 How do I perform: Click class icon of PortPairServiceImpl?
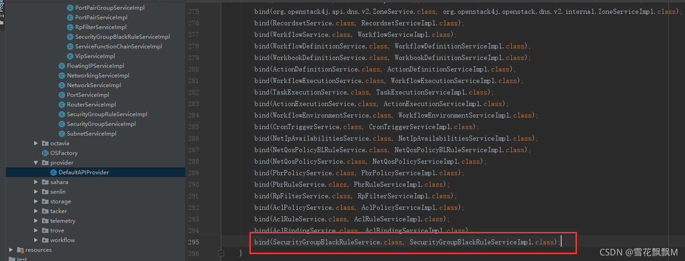coord(70,18)
